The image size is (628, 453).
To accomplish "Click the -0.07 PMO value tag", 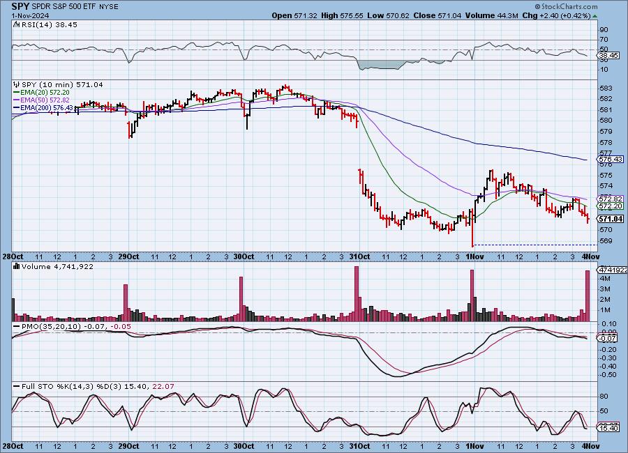I will point(608,339).
